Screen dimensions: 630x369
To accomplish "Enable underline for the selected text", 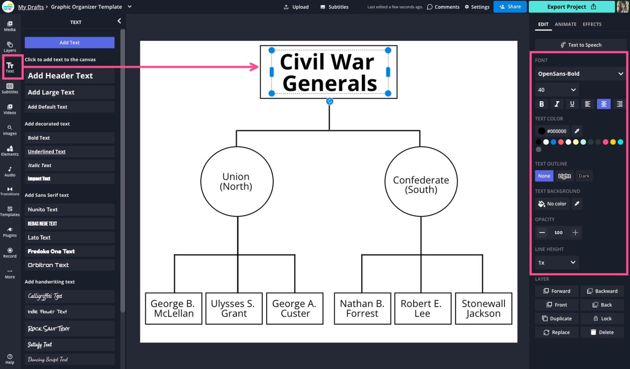I will point(572,104).
